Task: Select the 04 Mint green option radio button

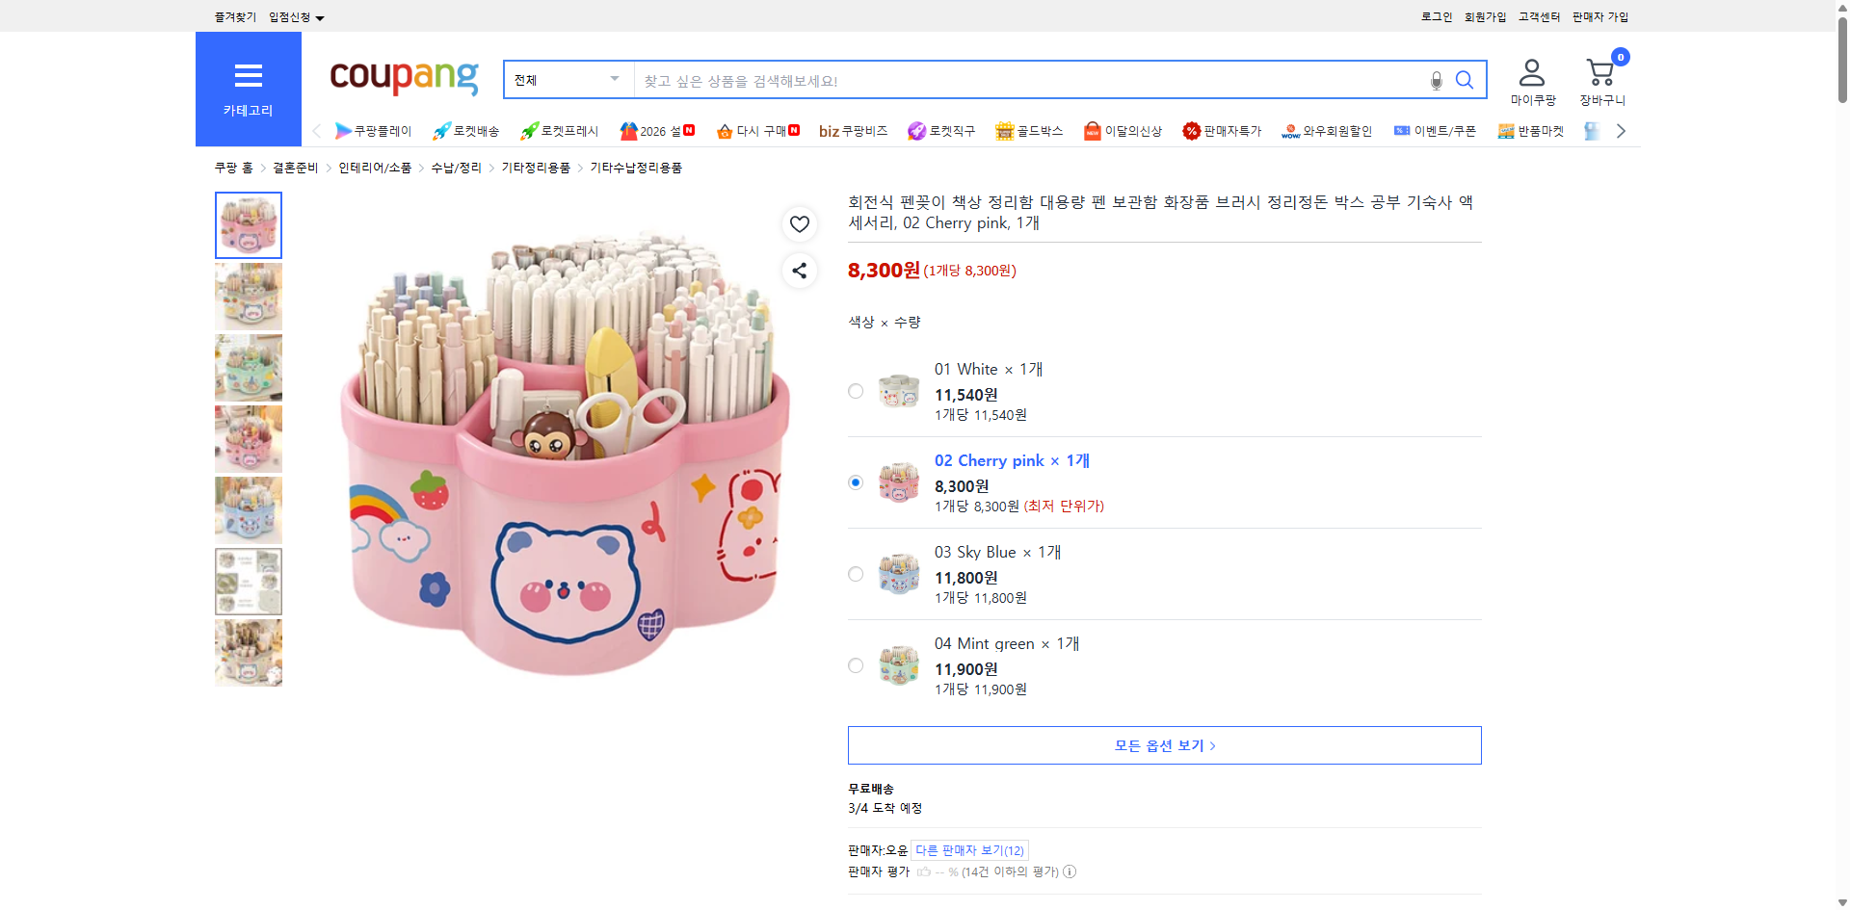Action: tap(855, 664)
